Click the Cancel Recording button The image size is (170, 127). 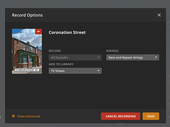pyautogui.click(x=121, y=116)
